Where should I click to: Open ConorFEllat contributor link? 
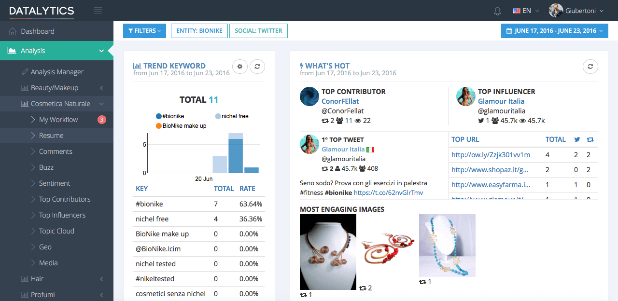pos(340,101)
